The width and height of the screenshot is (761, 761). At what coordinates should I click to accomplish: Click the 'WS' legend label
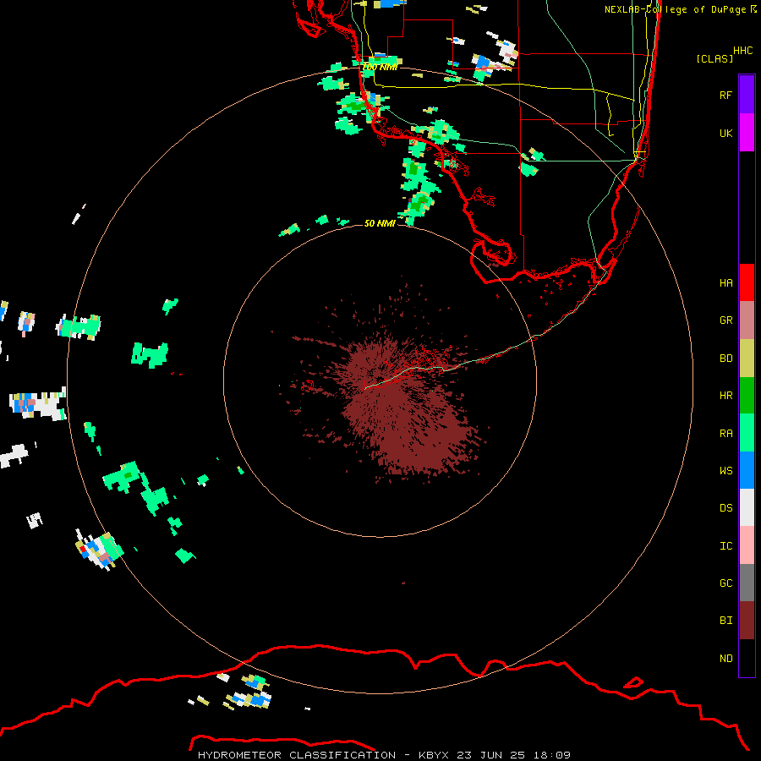725,470
